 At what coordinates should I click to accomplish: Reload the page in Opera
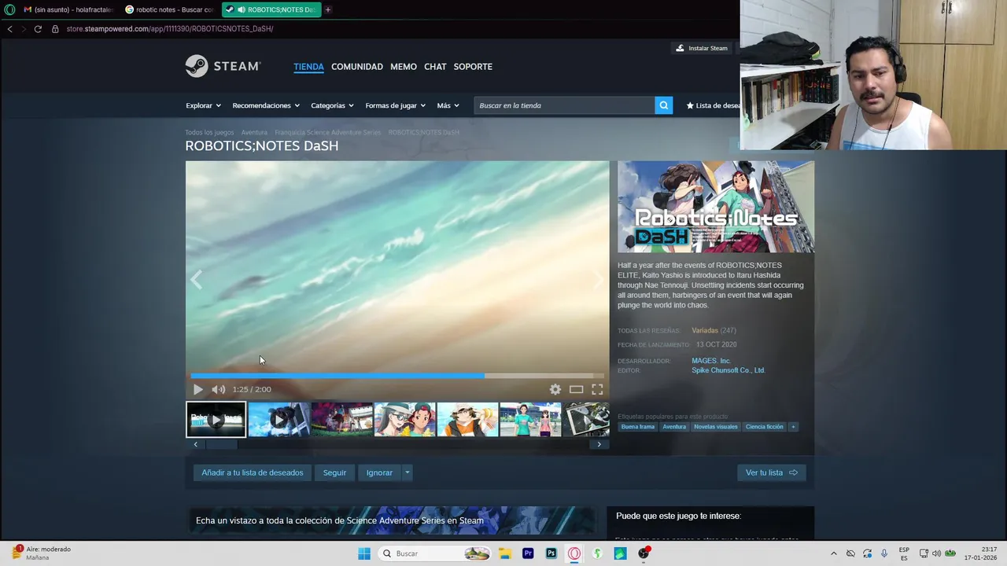(37, 28)
